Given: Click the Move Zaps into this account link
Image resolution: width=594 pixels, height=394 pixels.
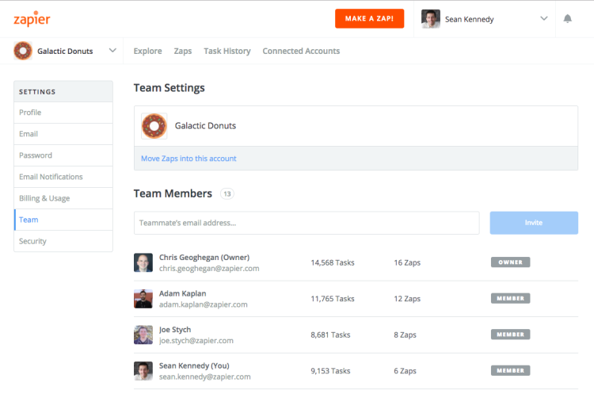Looking at the screenshot, I should 188,159.
